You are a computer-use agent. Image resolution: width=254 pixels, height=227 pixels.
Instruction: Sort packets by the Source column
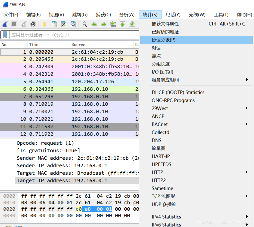coord(102,44)
